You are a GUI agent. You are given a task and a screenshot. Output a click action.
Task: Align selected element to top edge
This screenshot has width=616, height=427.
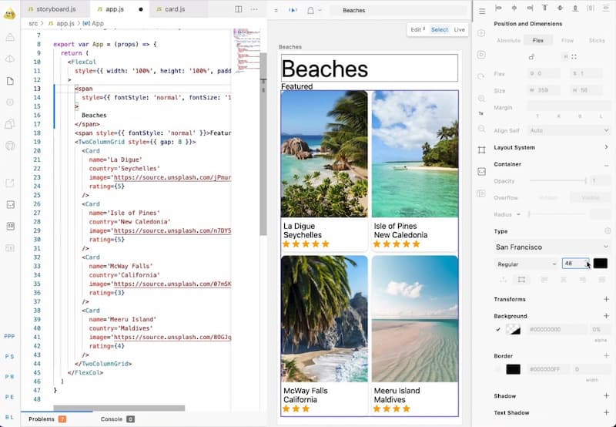[x=545, y=8]
